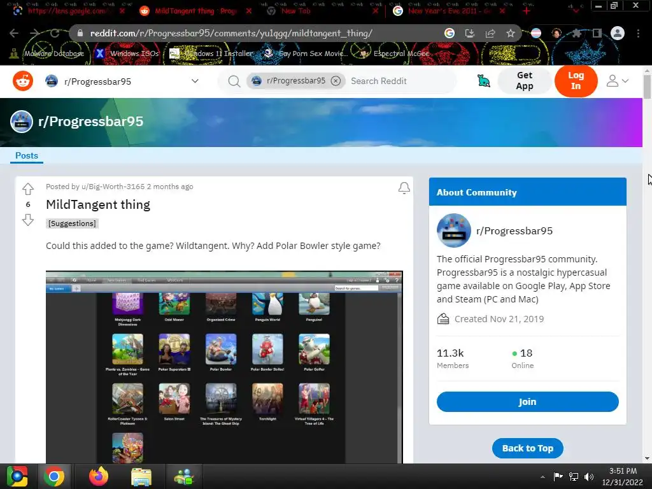Click the install app icon in address bar
The width and height of the screenshot is (652, 489).
click(469, 33)
